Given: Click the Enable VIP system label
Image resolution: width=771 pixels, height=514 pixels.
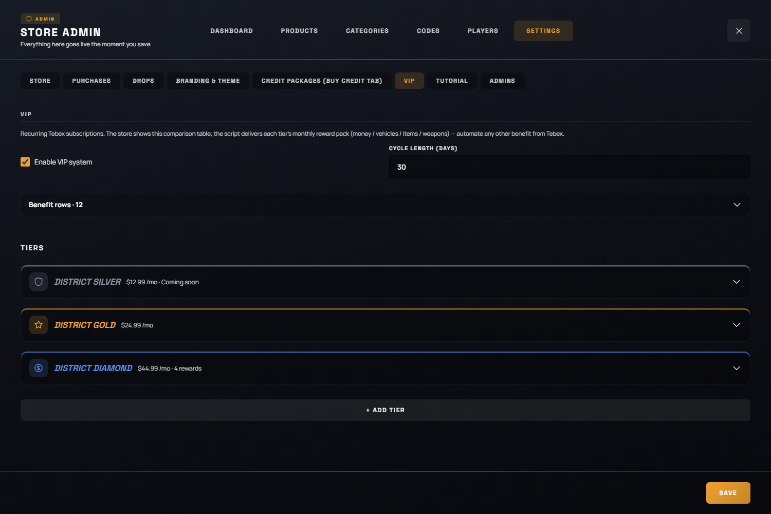Looking at the screenshot, I should point(63,162).
